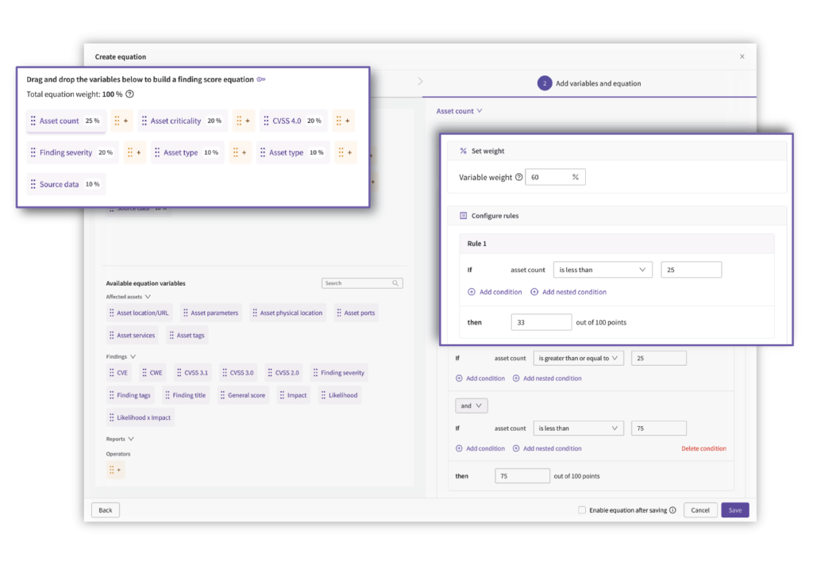Viewport: 813px width, 565px height.
Task: Click the step chevron arrow
Action: (x=420, y=82)
